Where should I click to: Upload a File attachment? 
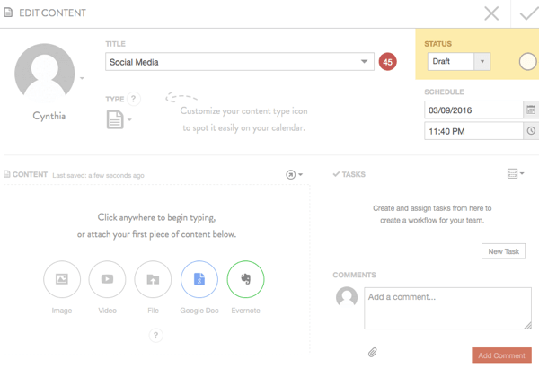(x=153, y=279)
